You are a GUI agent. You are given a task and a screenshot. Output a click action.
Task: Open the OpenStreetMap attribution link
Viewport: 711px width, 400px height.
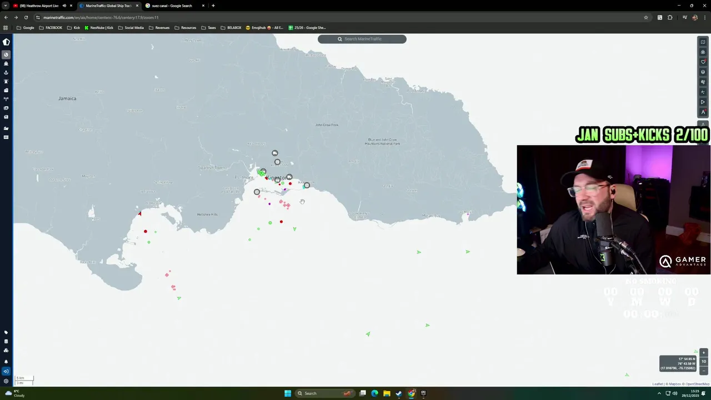pyautogui.click(x=697, y=384)
